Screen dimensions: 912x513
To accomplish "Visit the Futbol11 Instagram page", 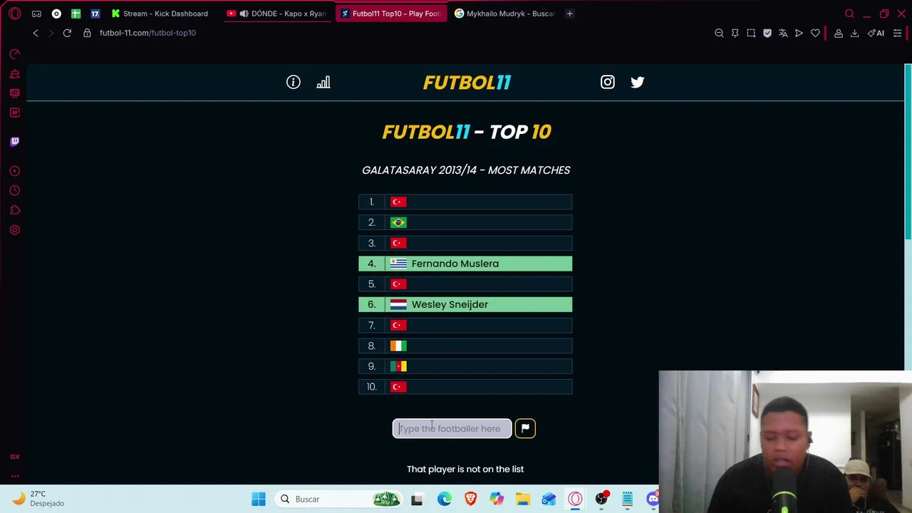I will click(607, 82).
